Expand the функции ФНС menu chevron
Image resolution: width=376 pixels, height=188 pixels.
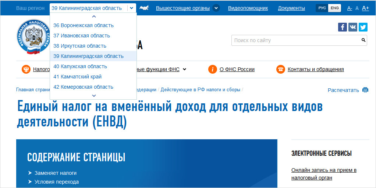[184, 70]
